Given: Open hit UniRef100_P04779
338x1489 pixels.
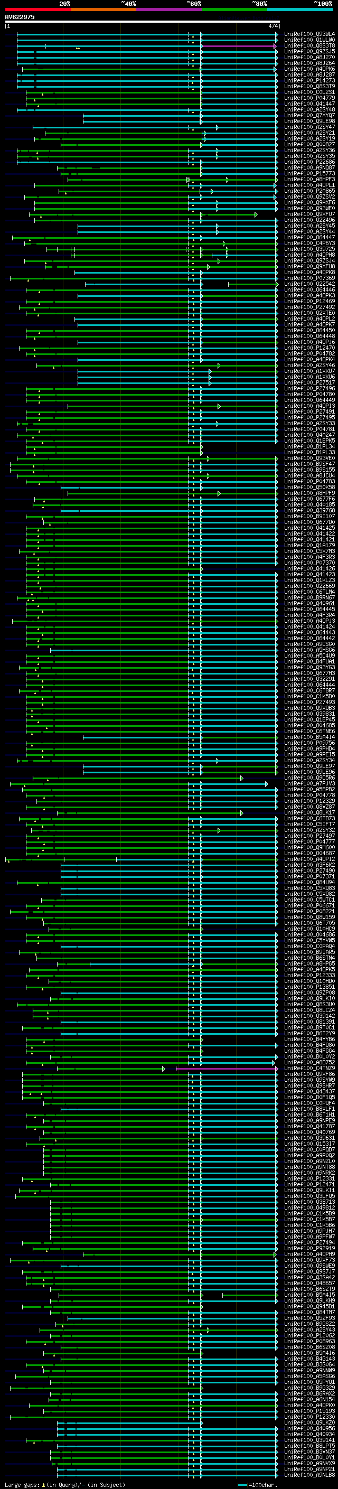Looking at the screenshot, I should pos(309,98).
